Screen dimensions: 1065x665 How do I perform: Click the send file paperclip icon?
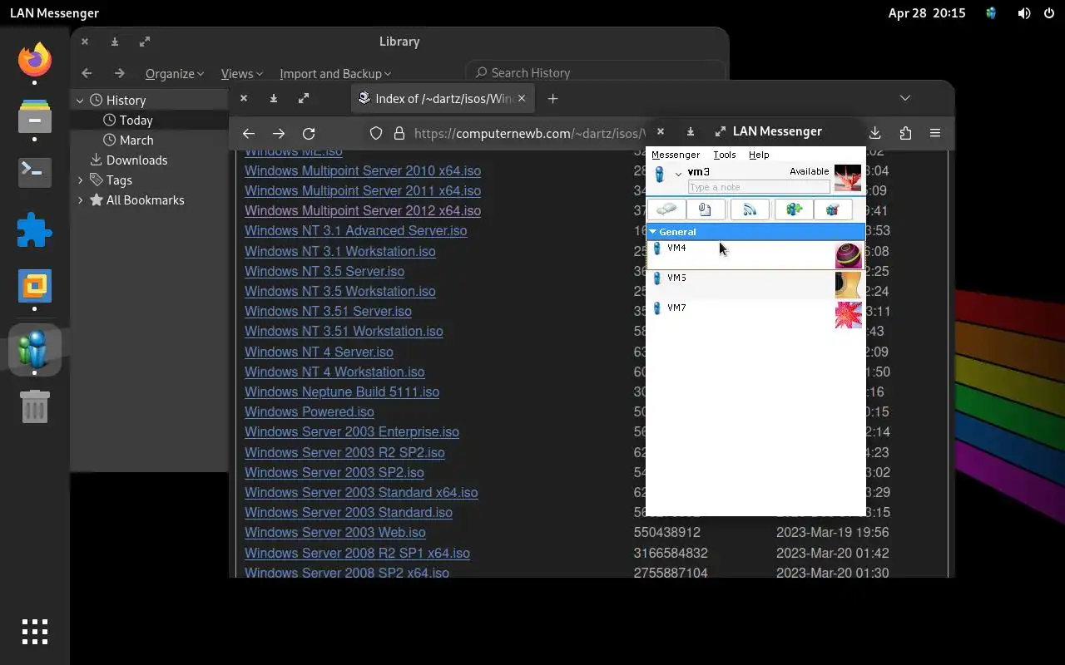click(705, 209)
